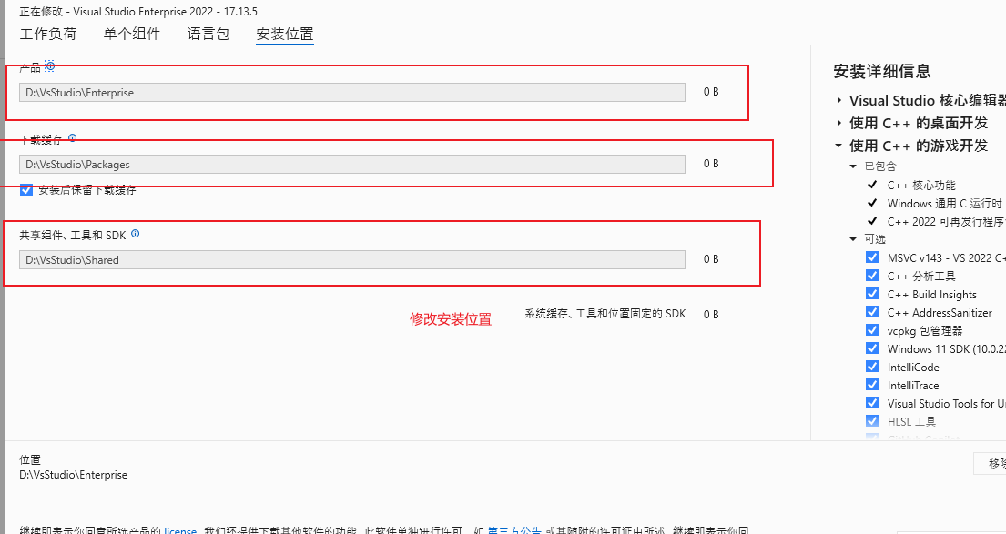
Task: Click the info icon next to 产品
Action: tap(51, 65)
